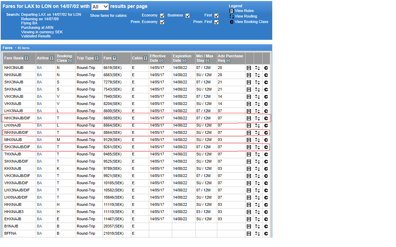Uncheck the Economy cabin checkbox
Viewport: 396px width, 247px height.
click(x=162, y=15)
